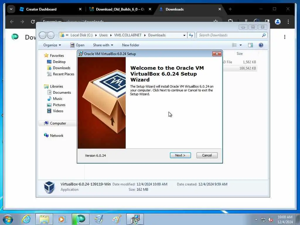Cancel the VirtualBox Setup wizard
The height and width of the screenshot is (225, 300).
click(x=207, y=155)
